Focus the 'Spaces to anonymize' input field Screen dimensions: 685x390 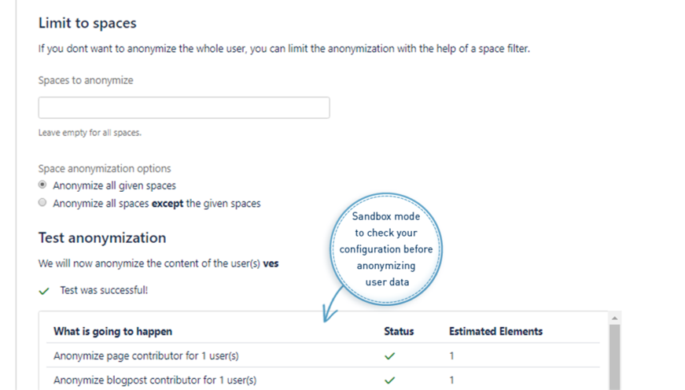tap(183, 108)
